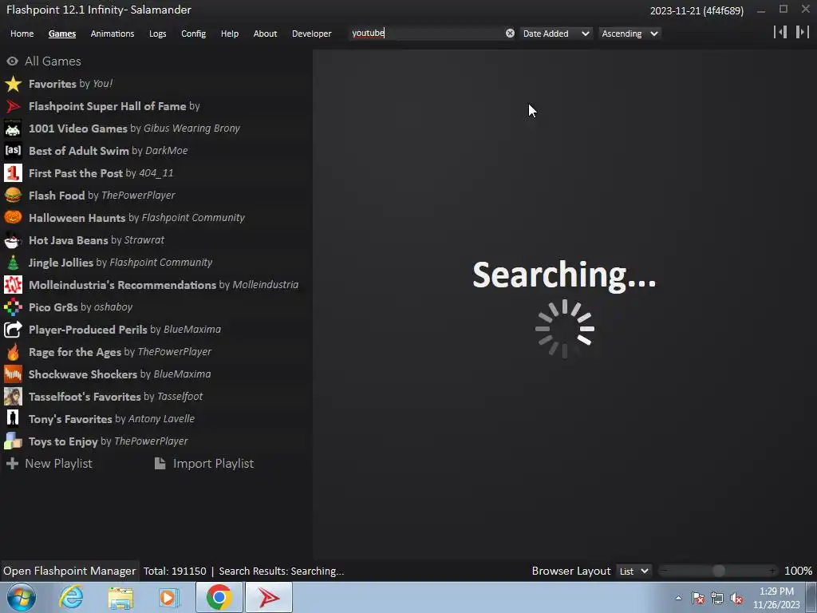Select the All Games library entry
This screenshot has width=817, height=613.
point(156,61)
